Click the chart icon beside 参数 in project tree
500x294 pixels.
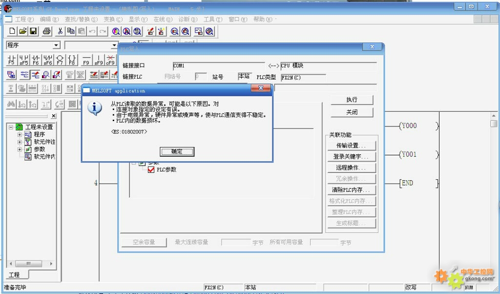pyautogui.click(x=28, y=149)
